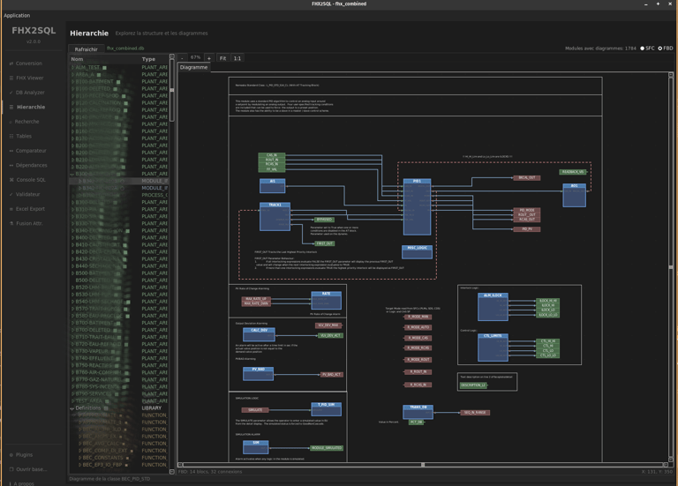678x486 pixels.
Task: Click the diagram horizontal scrollbar
Action: pos(422,465)
